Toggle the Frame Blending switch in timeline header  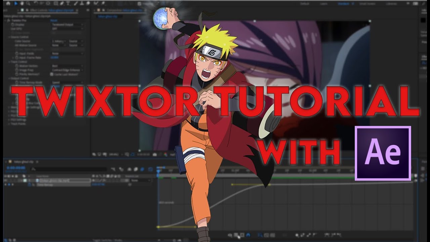(x=136, y=169)
